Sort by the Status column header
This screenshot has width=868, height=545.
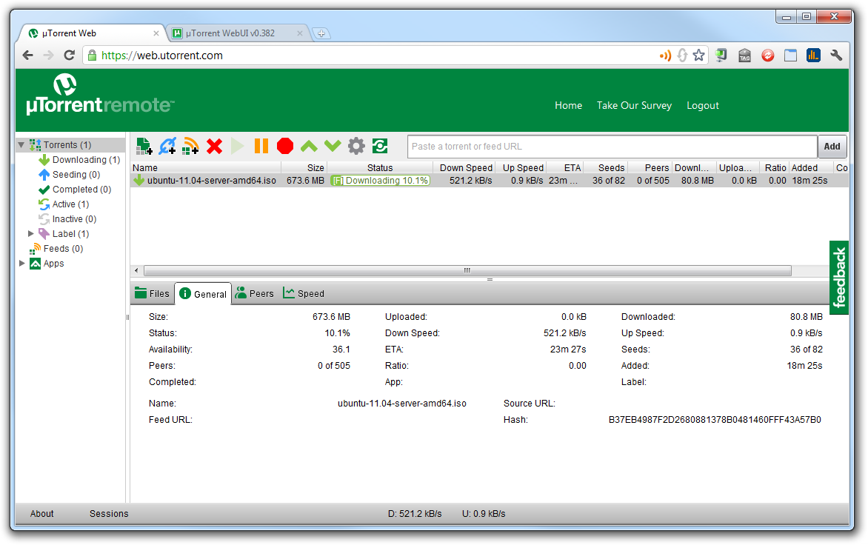click(x=380, y=167)
